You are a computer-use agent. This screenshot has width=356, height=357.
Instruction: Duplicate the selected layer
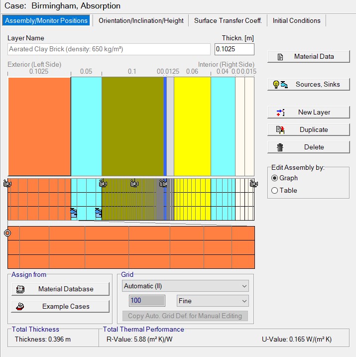(308, 129)
